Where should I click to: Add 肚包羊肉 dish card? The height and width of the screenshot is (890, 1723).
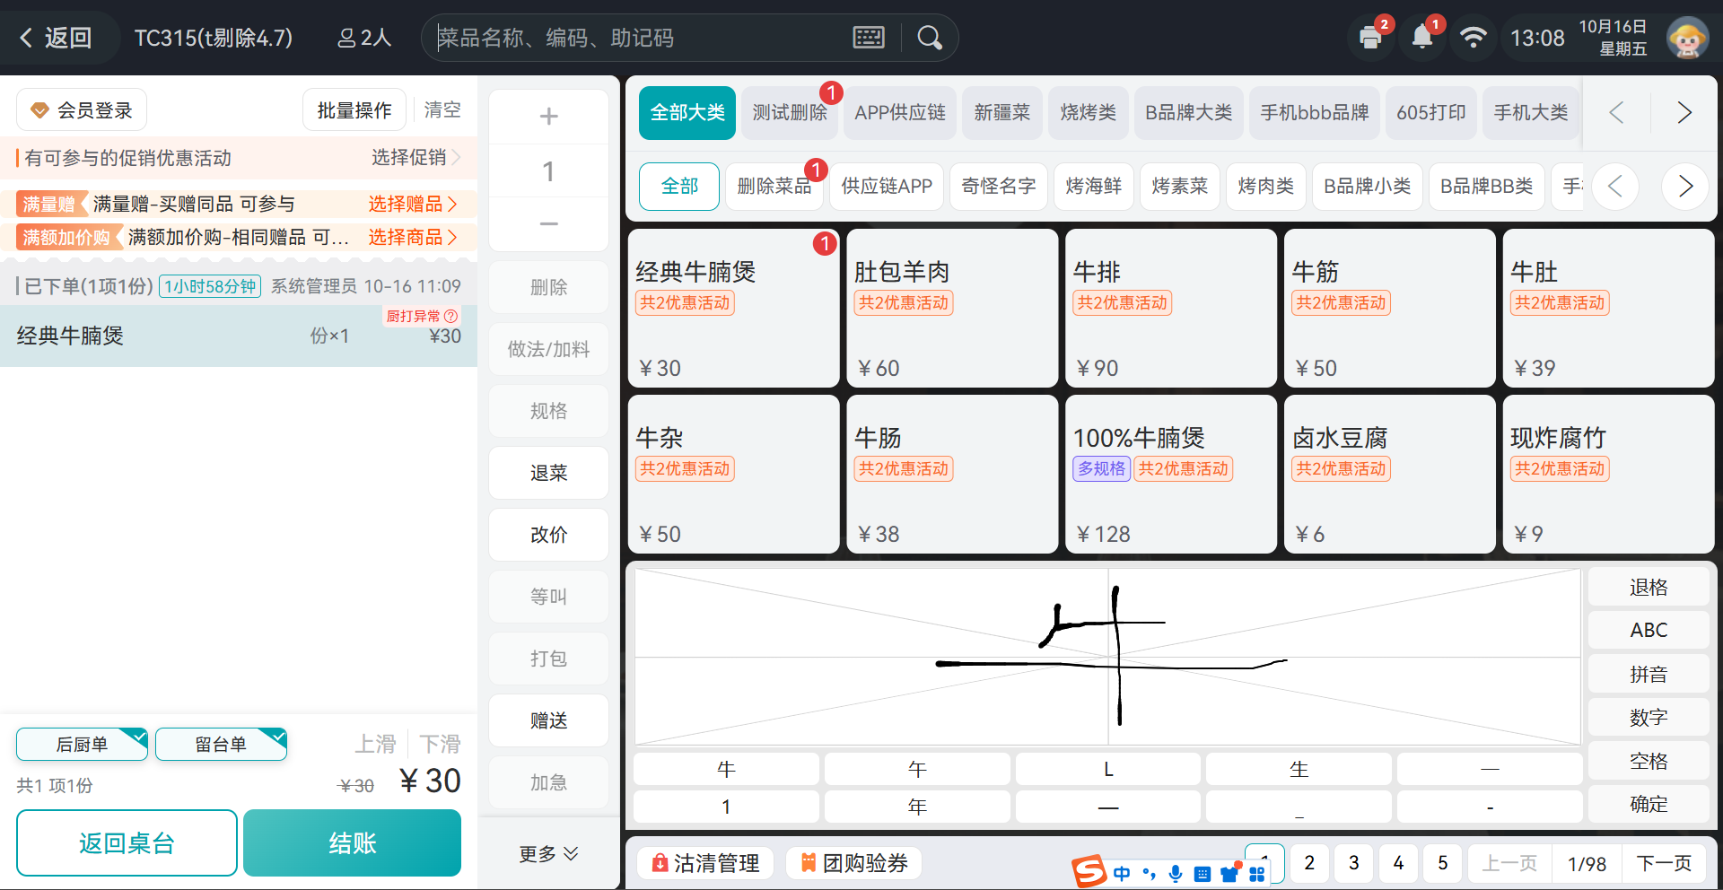tap(952, 308)
